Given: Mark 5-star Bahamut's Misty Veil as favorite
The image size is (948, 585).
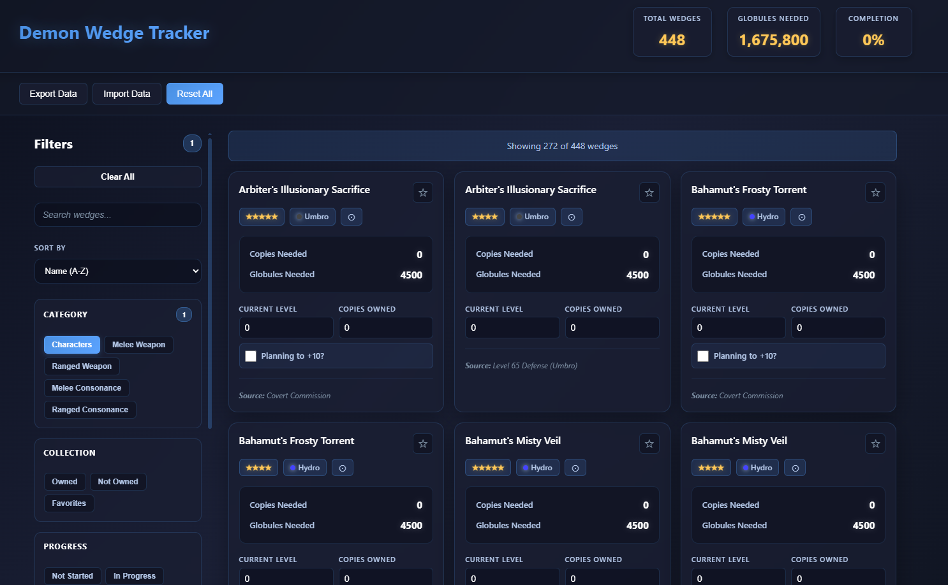Looking at the screenshot, I should pyautogui.click(x=649, y=444).
